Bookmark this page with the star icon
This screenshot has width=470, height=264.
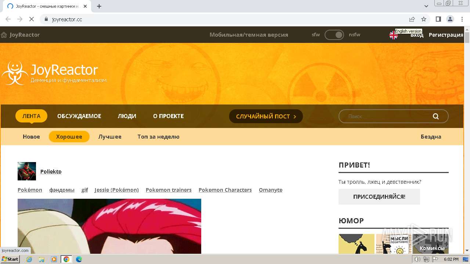coord(424,19)
